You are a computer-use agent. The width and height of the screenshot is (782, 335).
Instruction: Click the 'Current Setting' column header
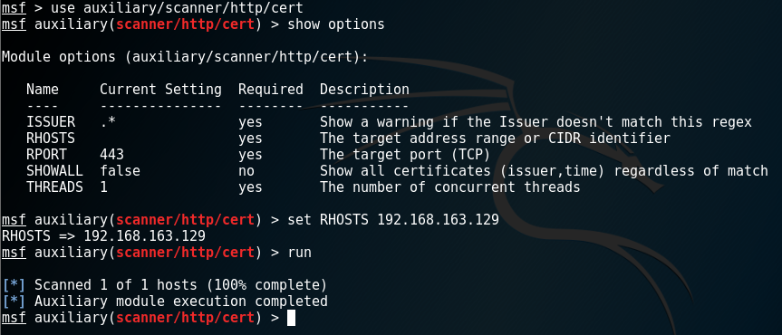pyautogui.click(x=160, y=90)
